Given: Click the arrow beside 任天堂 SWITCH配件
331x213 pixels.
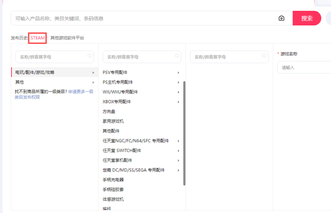Looking at the screenshot, I should tap(178, 150).
